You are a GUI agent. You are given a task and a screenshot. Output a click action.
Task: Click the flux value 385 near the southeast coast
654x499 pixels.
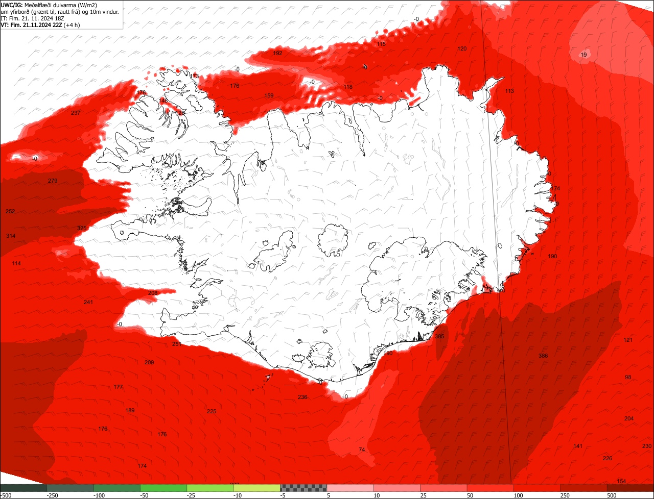[x=439, y=336]
